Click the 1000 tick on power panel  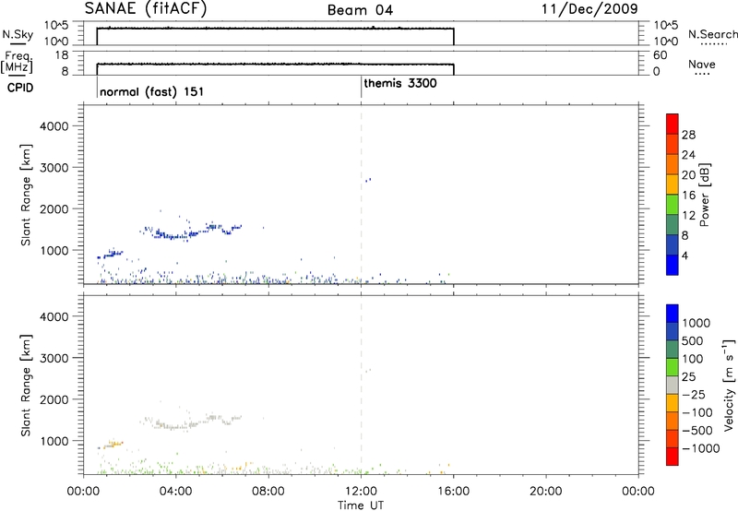(54, 250)
